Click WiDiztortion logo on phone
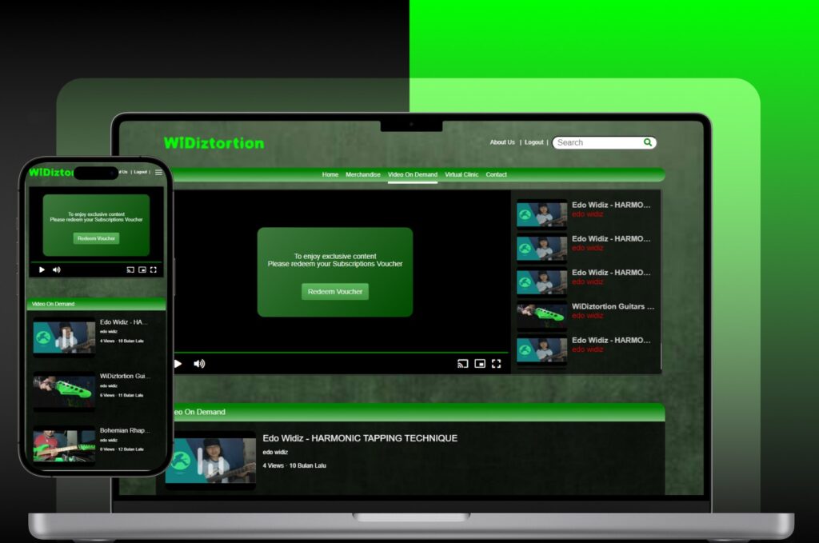The width and height of the screenshot is (819, 543). click(x=51, y=172)
